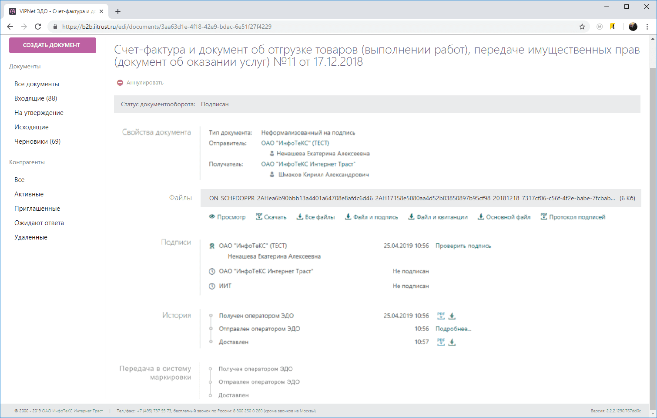
Task: Open a new browser tab
Action: [118, 11]
